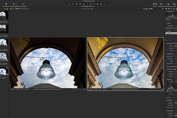This screenshot has width=177, height=118.
Task: Toggle the exposure warning triangle
Action: 168,4
